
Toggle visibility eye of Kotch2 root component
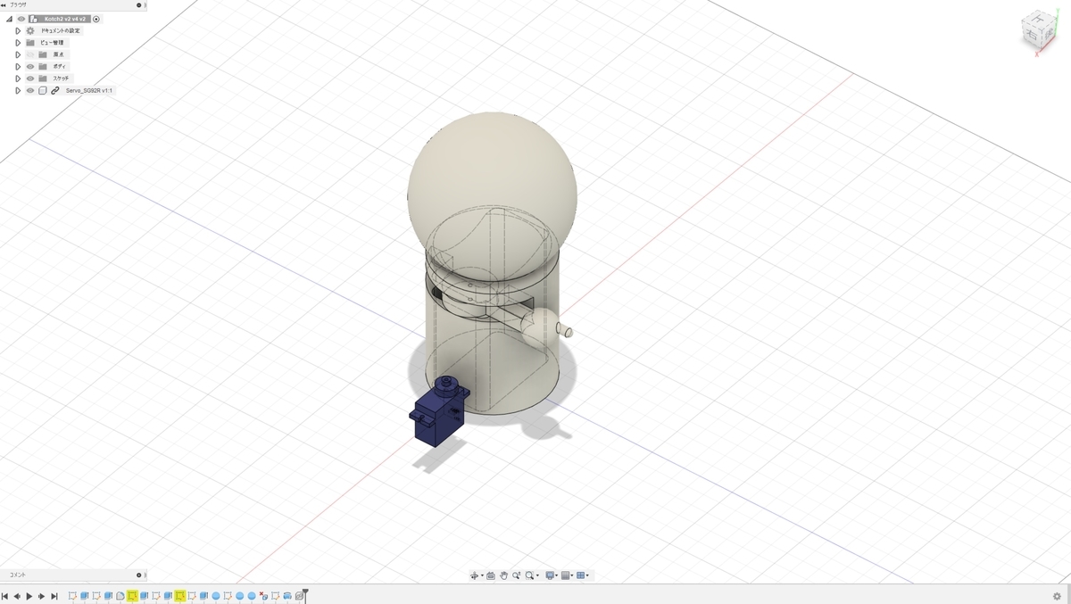[x=21, y=19]
